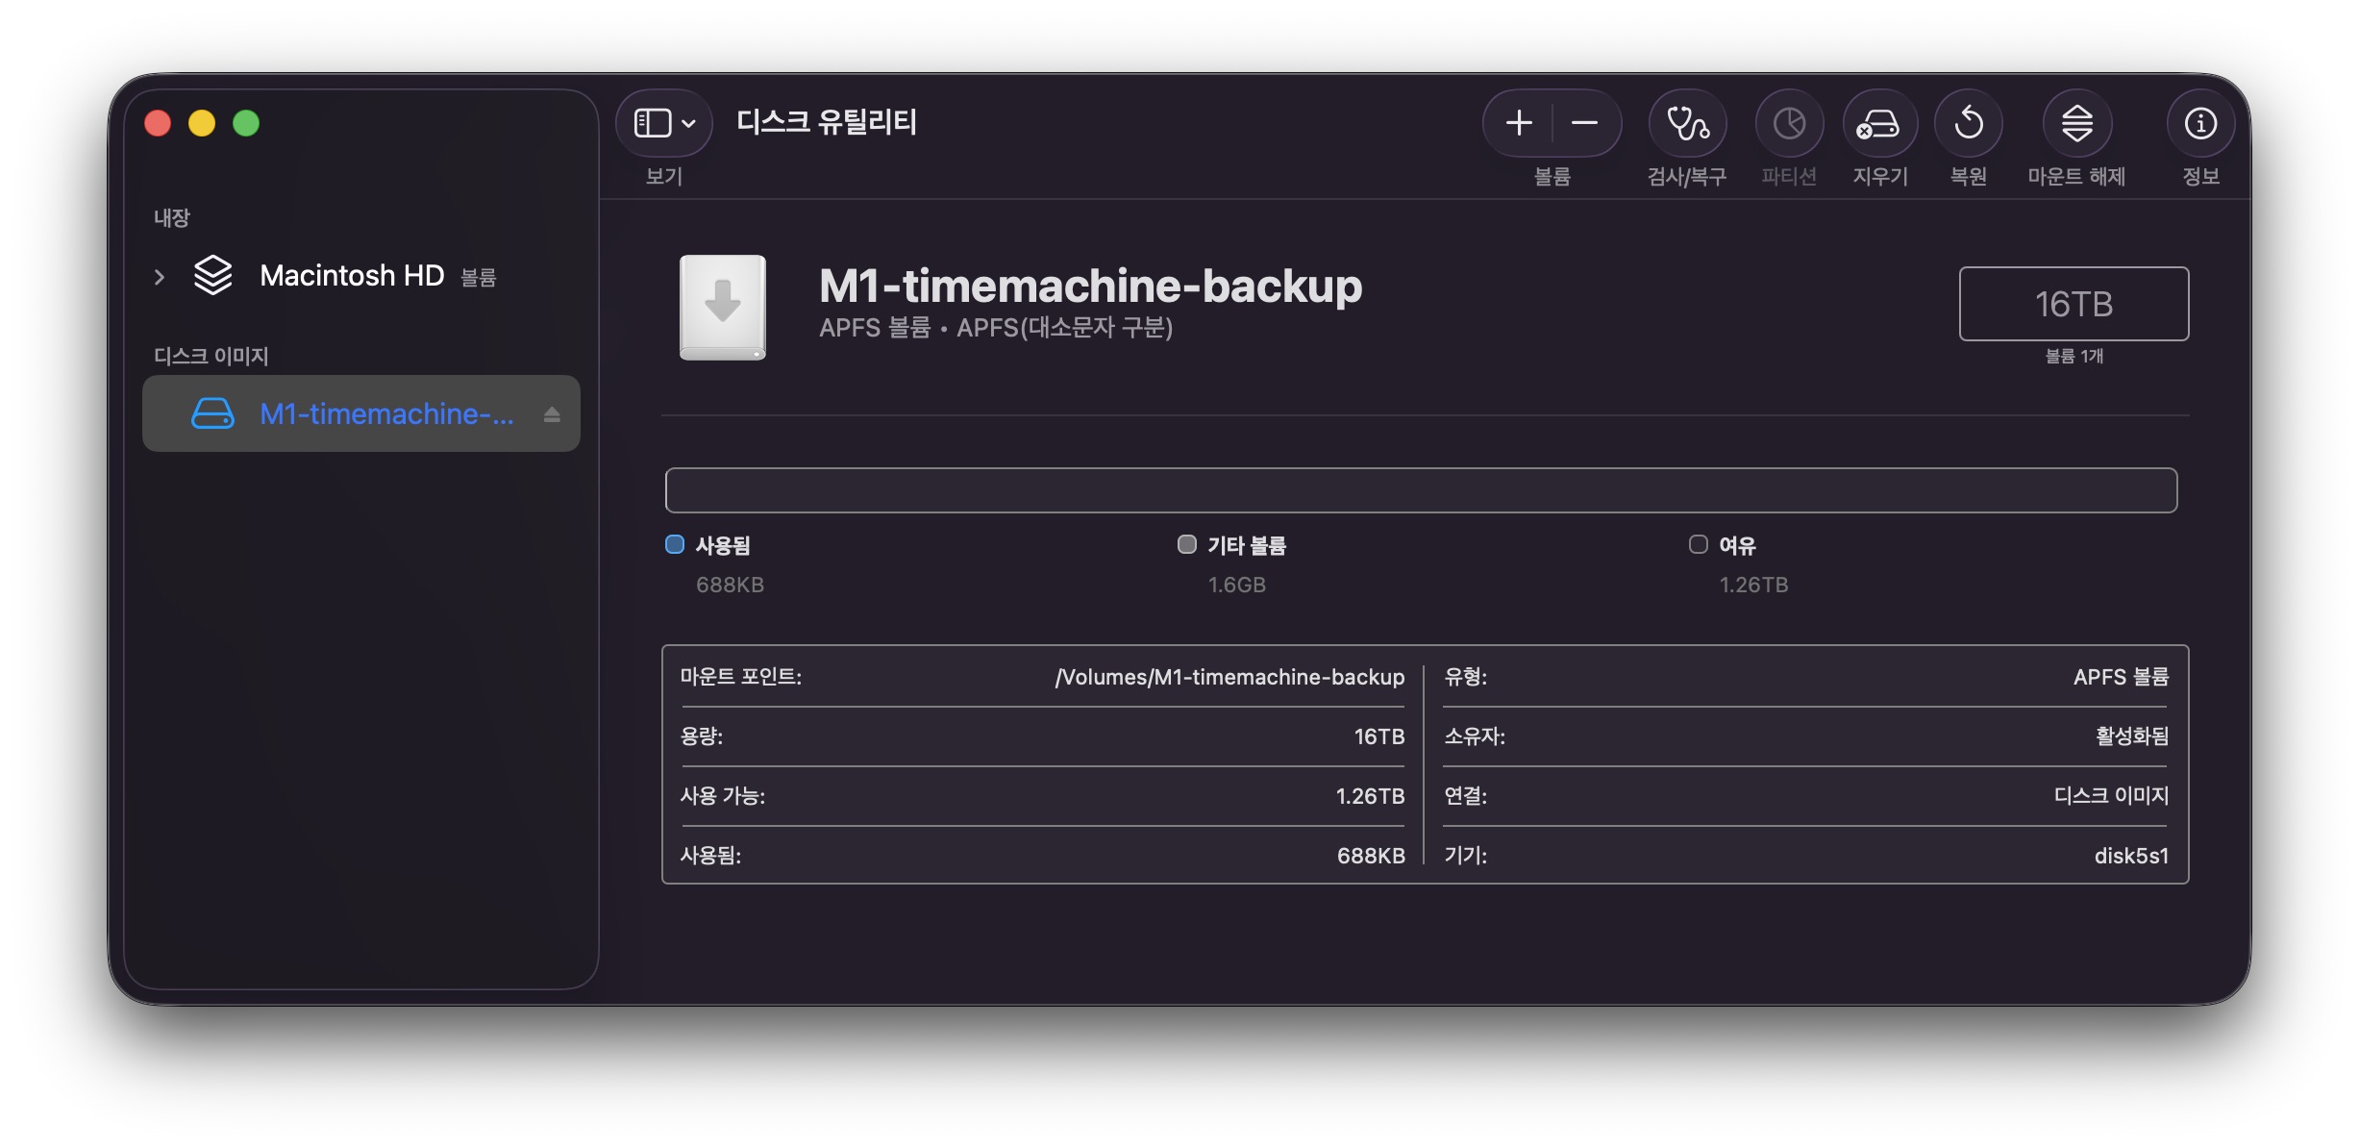Select Macintosh HD in the sidebar
This screenshot has width=2359, height=1148.
[x=352, y=276]
